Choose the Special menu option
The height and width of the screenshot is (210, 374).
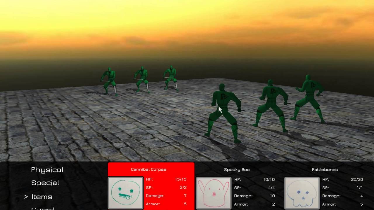pyautogui.click(x=45, y=183)
